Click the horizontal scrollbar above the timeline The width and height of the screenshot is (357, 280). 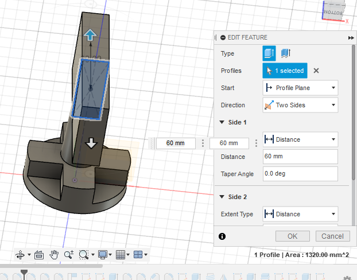click(x=51, y=266)
